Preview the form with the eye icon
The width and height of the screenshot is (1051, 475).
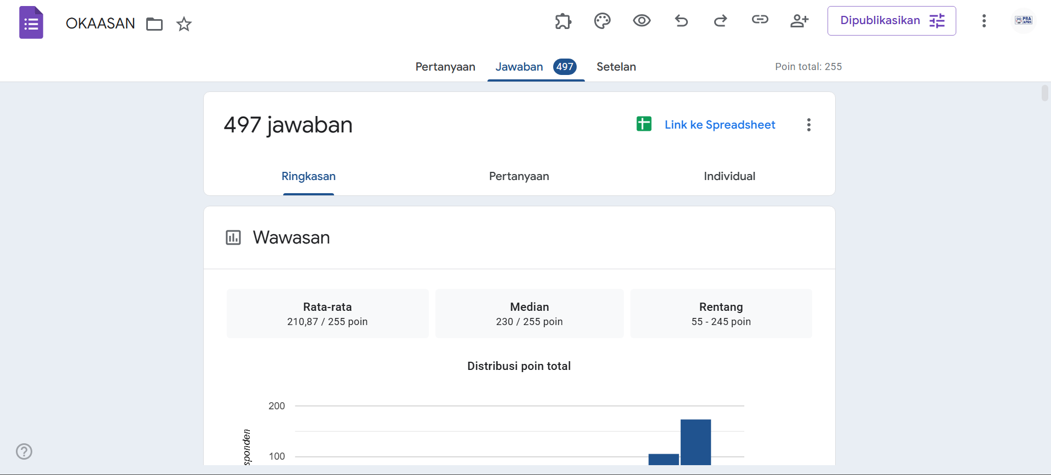641,21
